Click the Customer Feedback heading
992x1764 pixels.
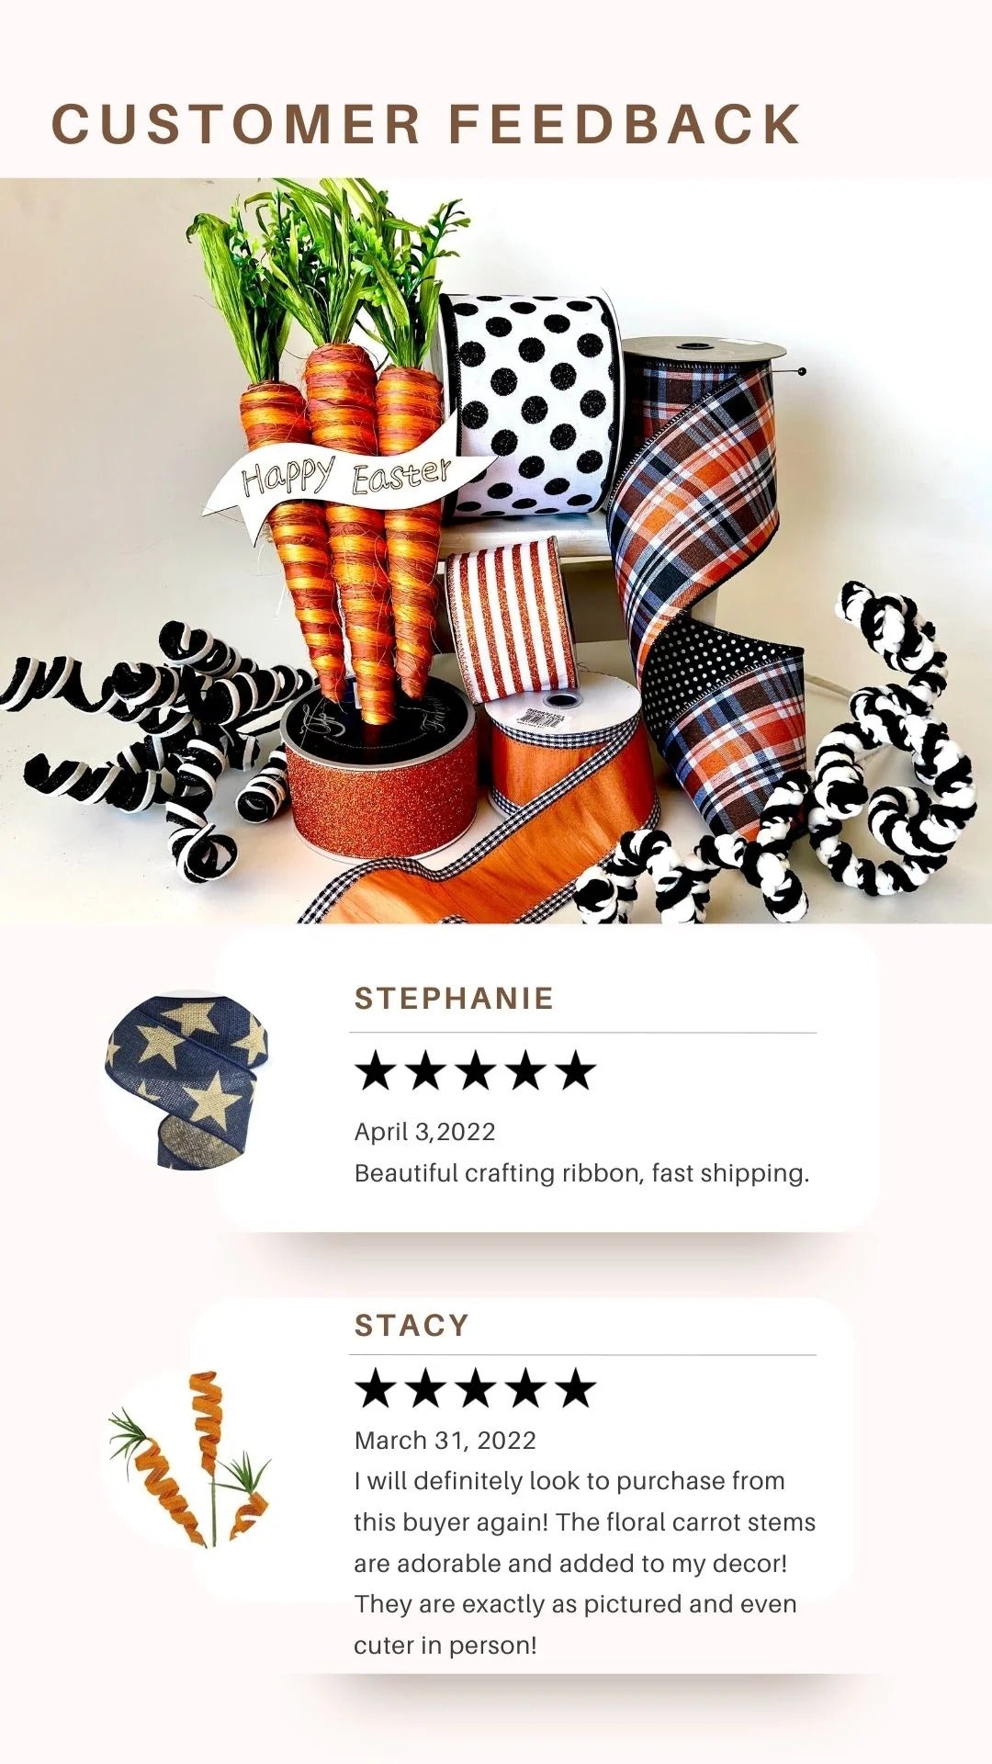426,125
